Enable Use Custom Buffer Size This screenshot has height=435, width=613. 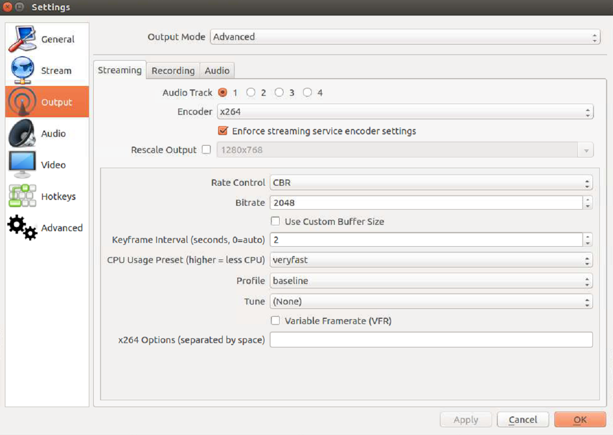276,221
